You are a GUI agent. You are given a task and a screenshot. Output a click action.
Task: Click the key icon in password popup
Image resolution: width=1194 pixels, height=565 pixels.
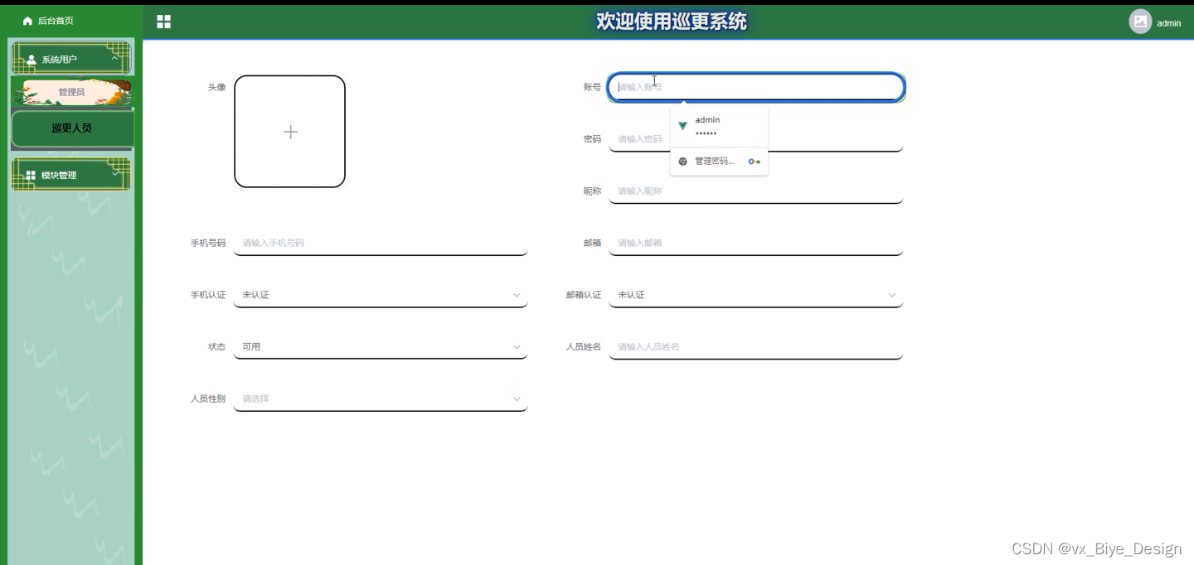[x=754, y=162]
